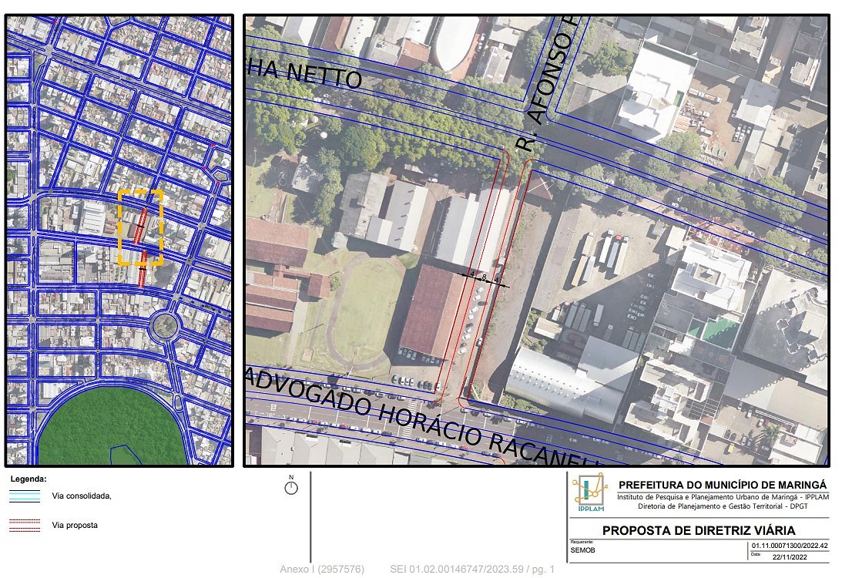Select the SEMOB requerente field
Image resolution: width=842 pixels, height=578 pixels.
click(582, 551)
